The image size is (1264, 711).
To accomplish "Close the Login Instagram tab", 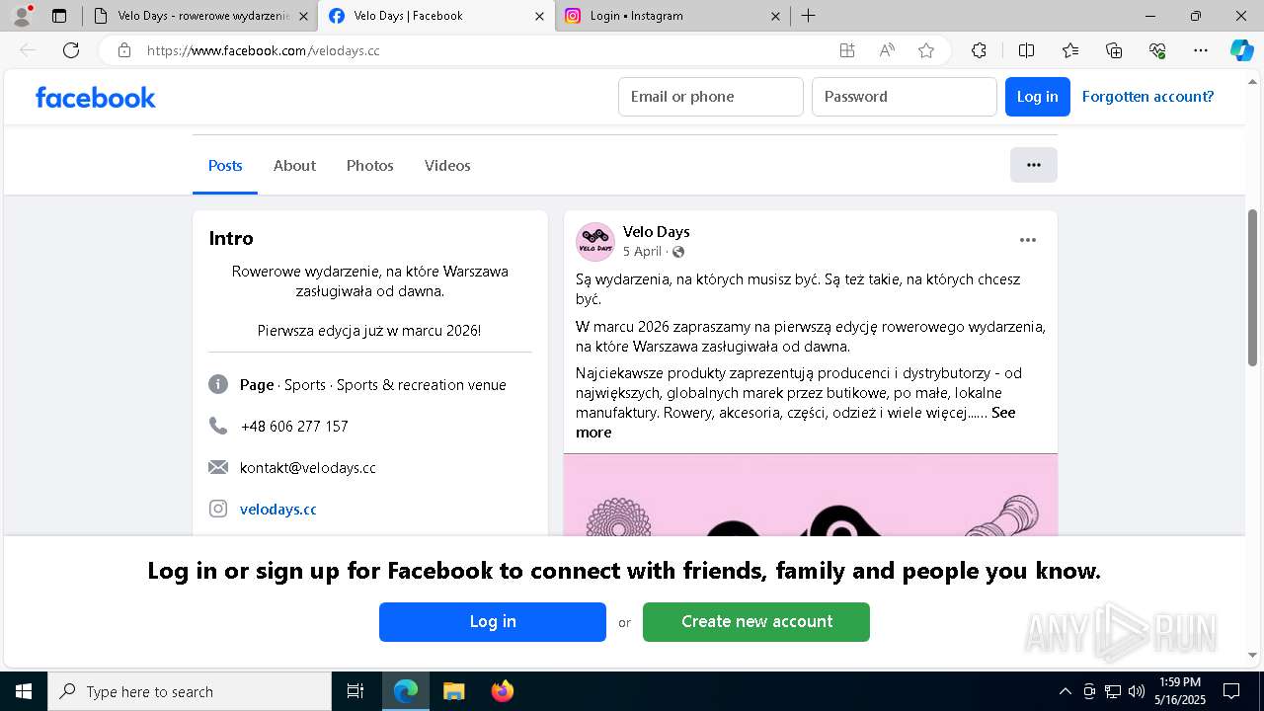I will click(x=775, y=16).
